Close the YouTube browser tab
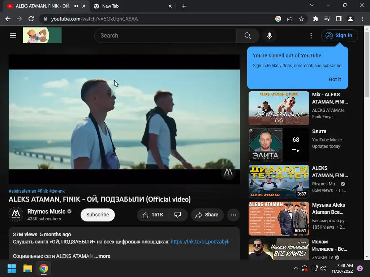This screenshot has width=370, height=277. click(x=84, y=6)
